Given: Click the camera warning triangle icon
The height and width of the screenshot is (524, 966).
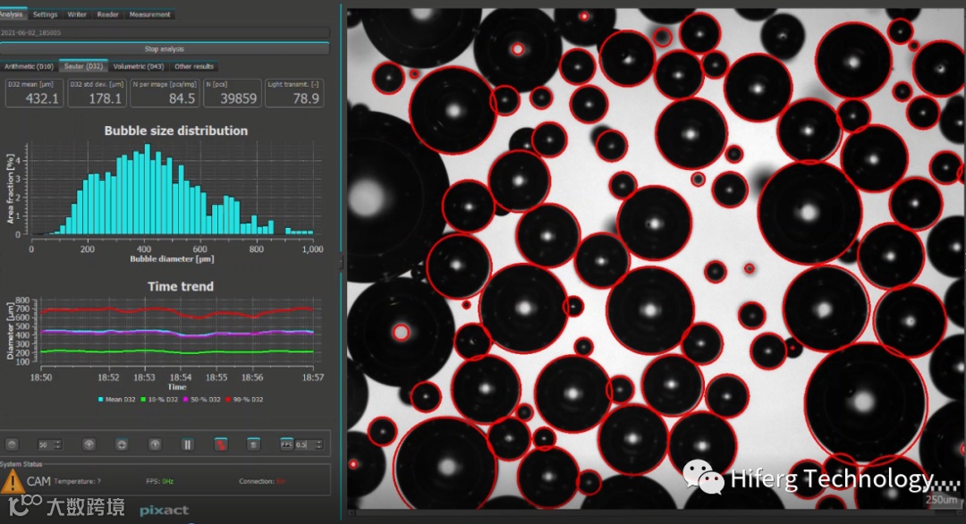Looking at the screenshot, I should click(x=12, y=481).
